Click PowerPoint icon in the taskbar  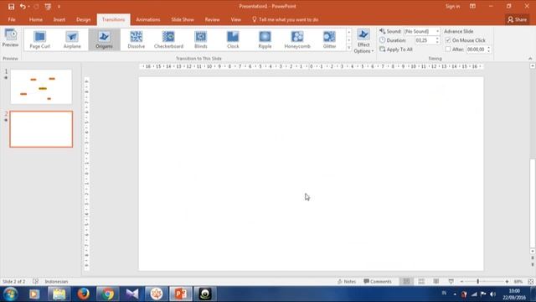click(181, 294)
